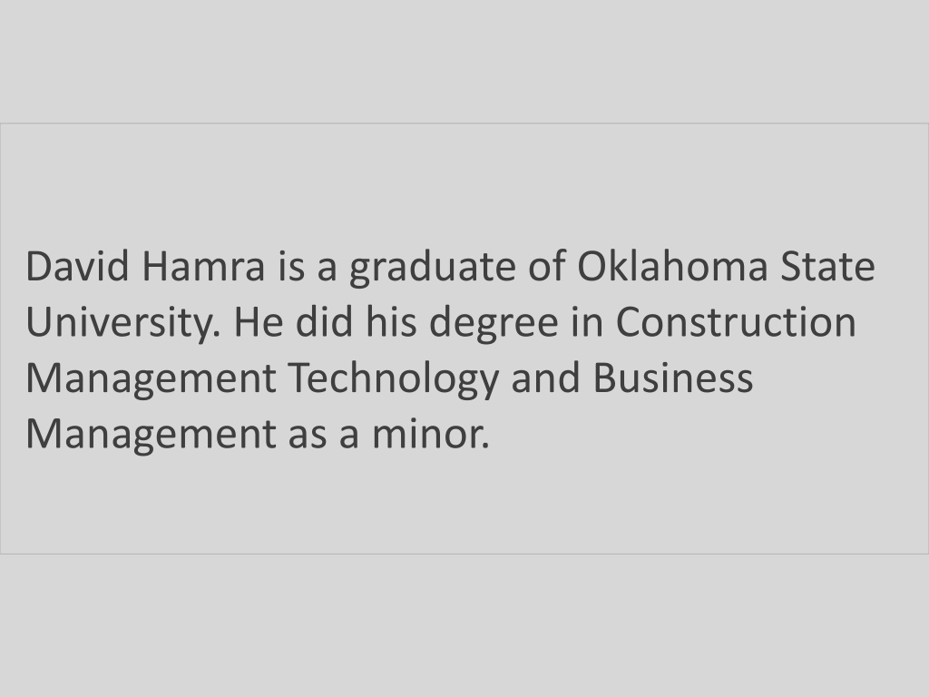Click the word "Construction" in the text
Screen dimensions: 929x697
click(736, 321)
